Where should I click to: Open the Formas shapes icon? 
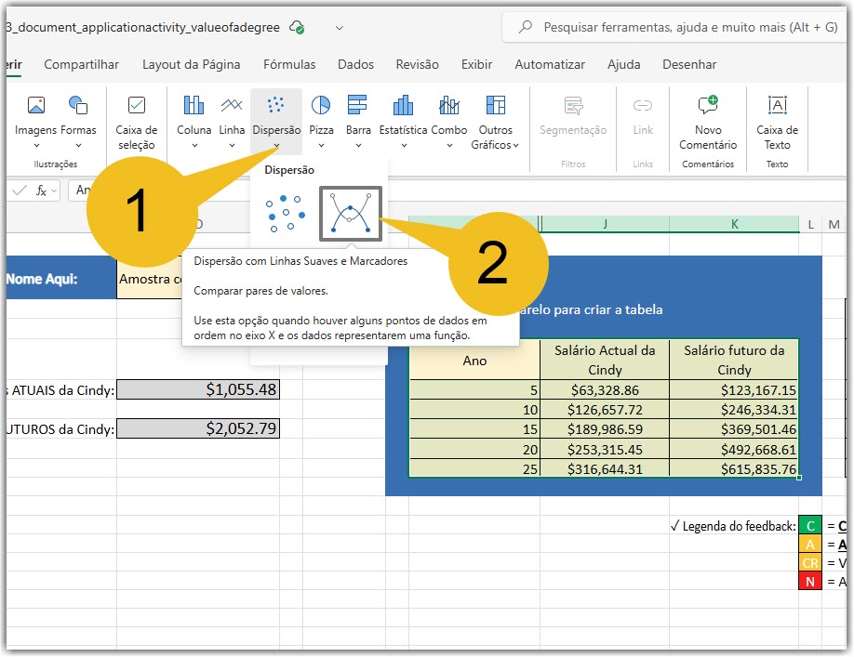click(x=78, y=106)
